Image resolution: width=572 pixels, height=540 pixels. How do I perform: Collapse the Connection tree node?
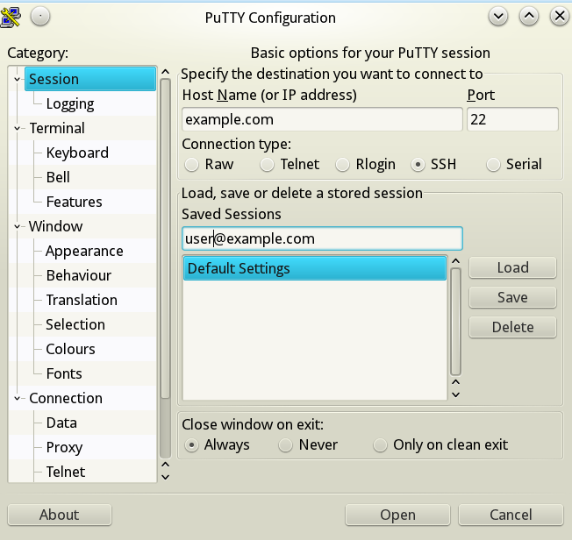18,399
